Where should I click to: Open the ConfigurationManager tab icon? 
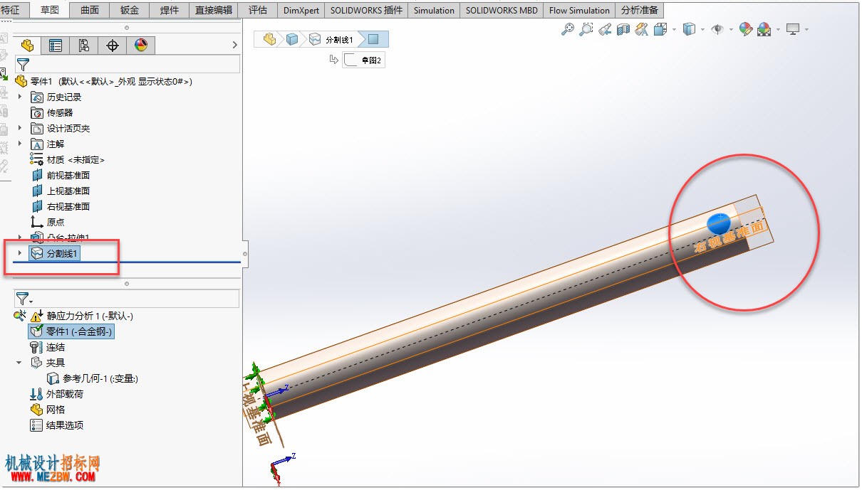point(84,46)
